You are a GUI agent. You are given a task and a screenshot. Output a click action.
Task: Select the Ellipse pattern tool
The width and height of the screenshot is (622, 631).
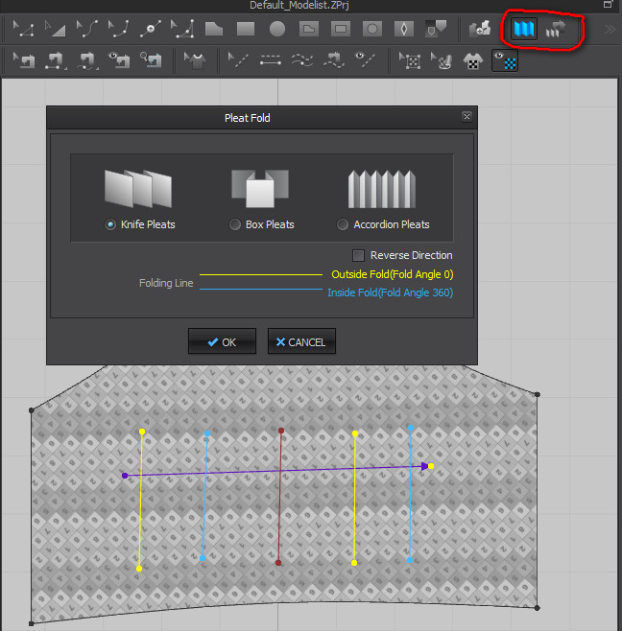(x=277, y=30)
